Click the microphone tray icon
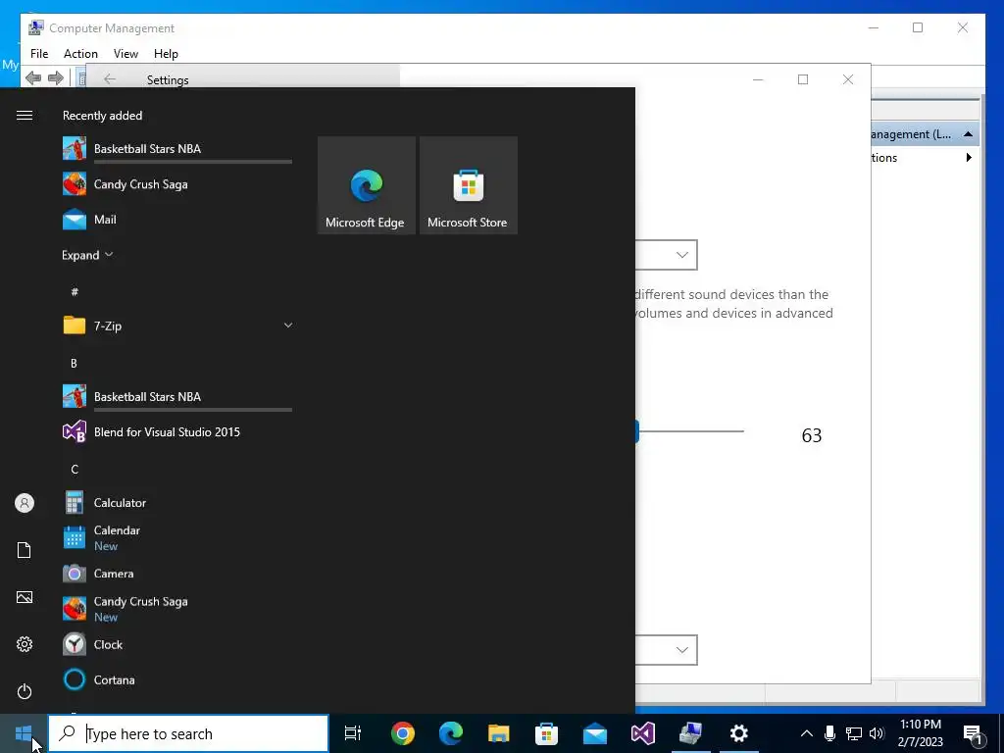The width and height of the screenshot is (1004, 753). pos(829,733)
